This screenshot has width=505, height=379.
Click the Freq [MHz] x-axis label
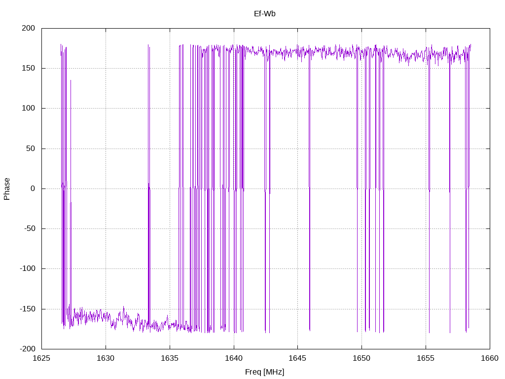point(265,372)
